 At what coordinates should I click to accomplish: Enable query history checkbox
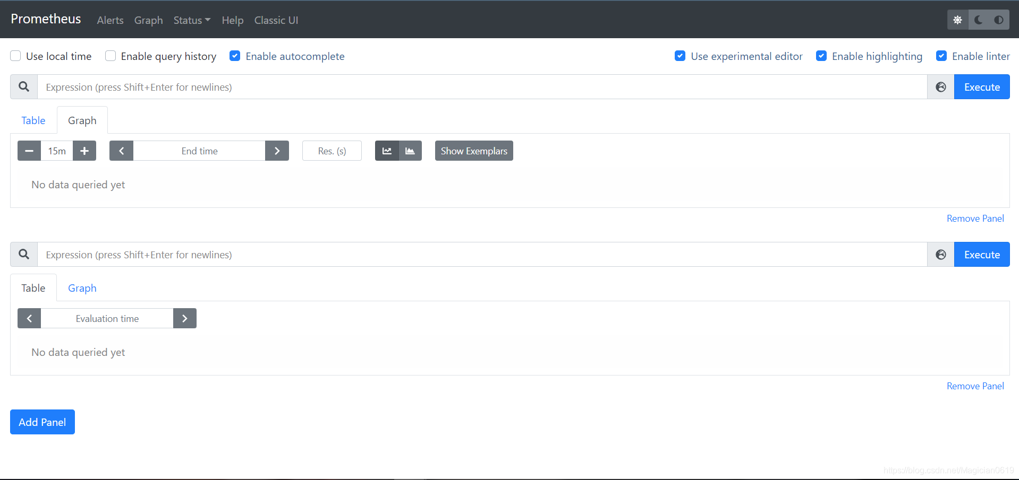[111, 56]
